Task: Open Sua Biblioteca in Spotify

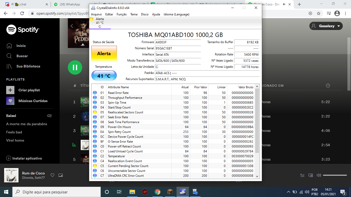Action: tap(23, 66)
